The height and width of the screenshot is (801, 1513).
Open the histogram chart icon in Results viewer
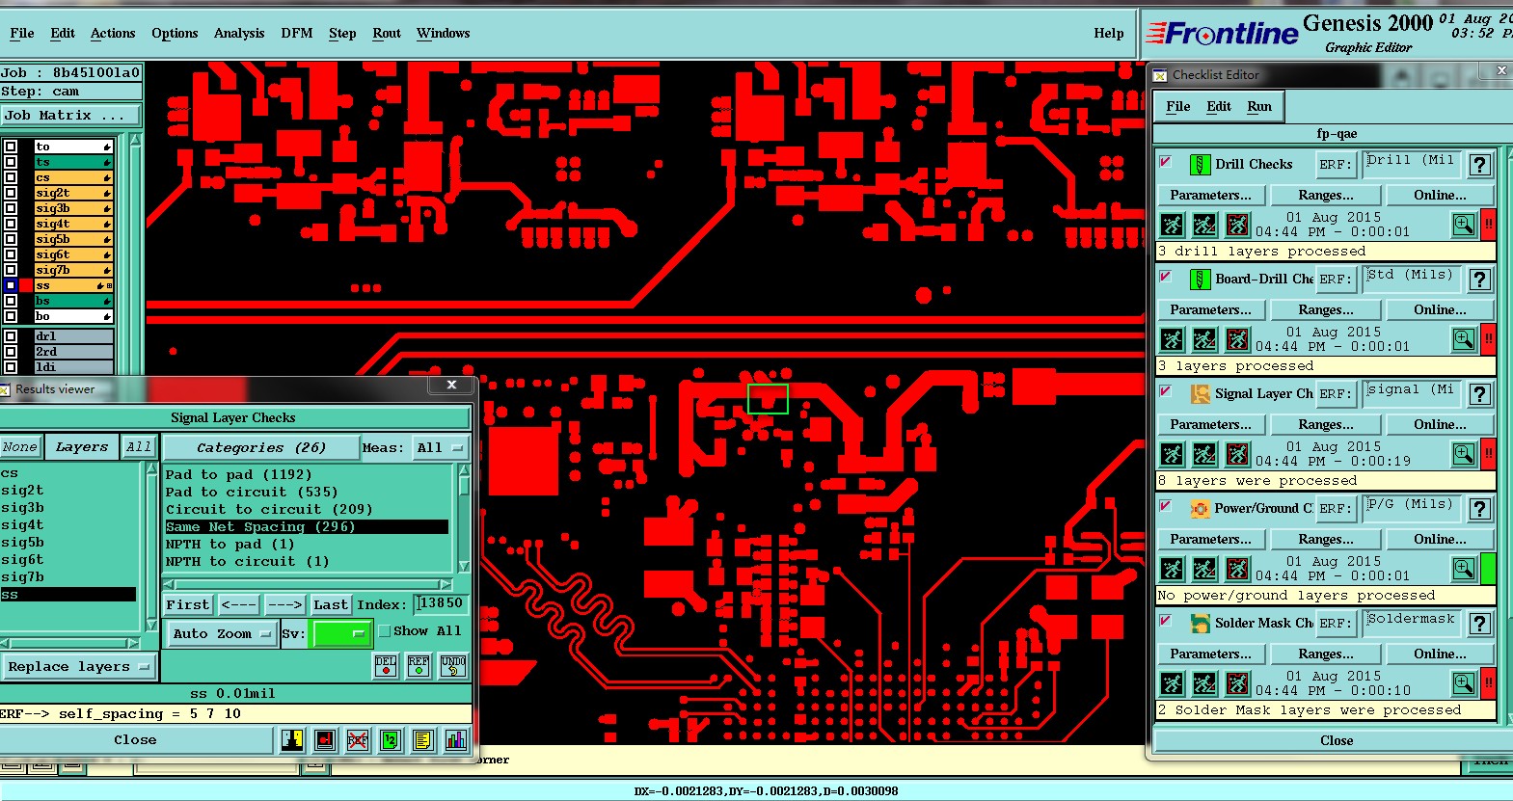[455, 740]
